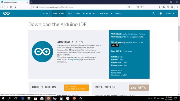Bookmark this page with the star icon
The height and width of the screenshot is (101, 180).
141,7
